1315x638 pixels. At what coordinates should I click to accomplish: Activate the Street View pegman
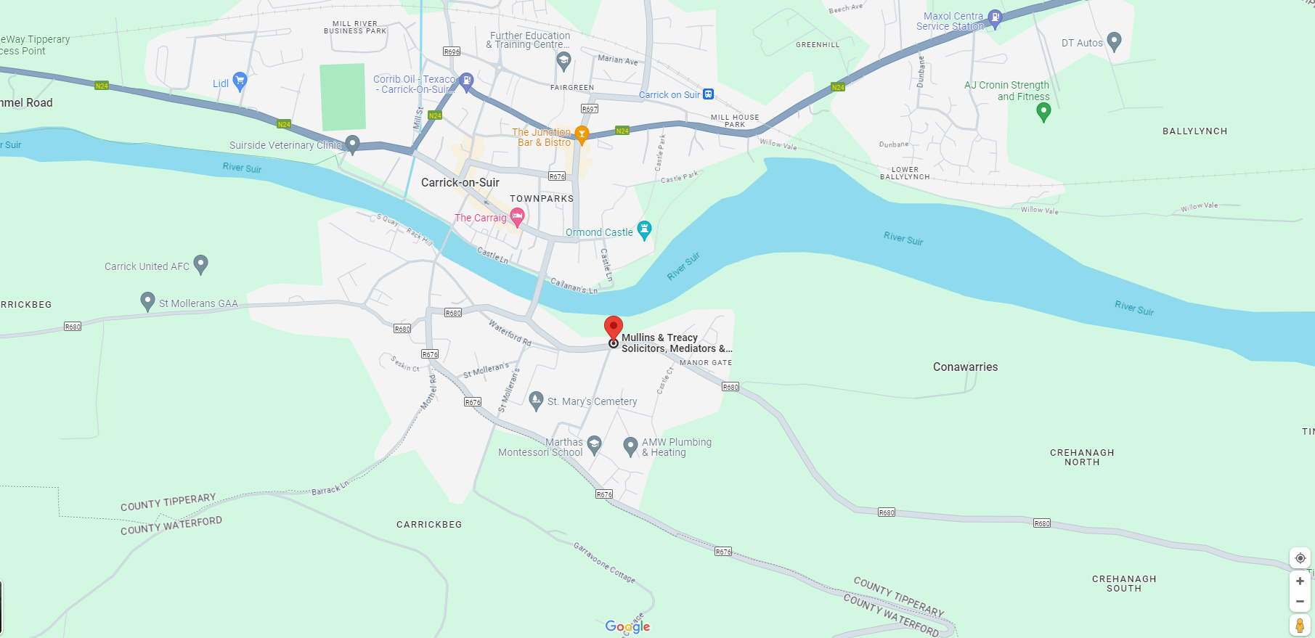click(1300, 625)
